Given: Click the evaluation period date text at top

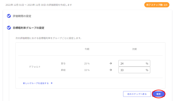Looking at the screenshot, I should click(x=39, y=5).
